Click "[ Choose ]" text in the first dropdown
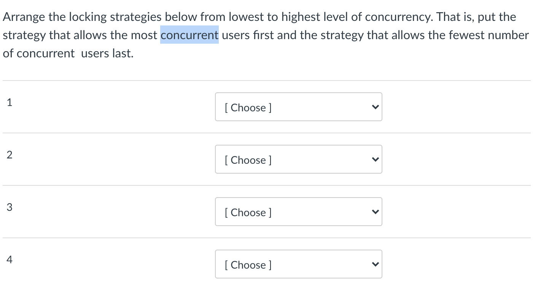538x299 pixels. [x=248, y=108]
